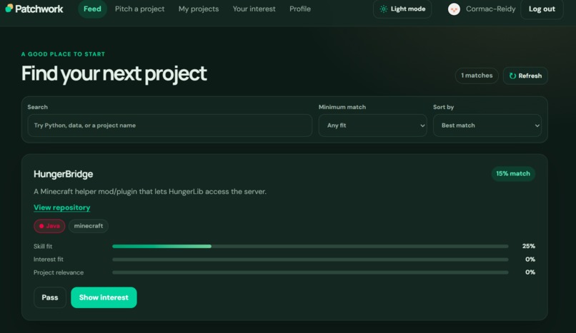The image size is (576, 333).
Task: Open the View repository link
Action: 61,208
